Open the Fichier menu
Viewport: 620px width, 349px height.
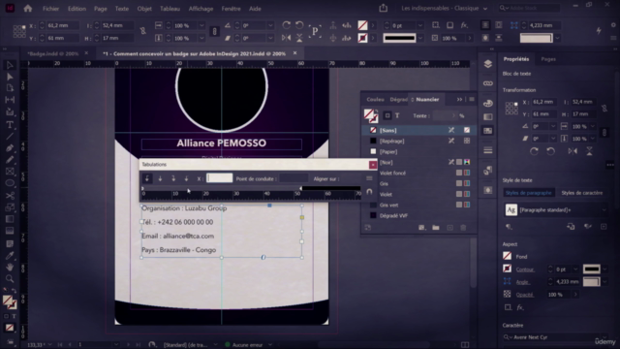[x=50, y=9]
